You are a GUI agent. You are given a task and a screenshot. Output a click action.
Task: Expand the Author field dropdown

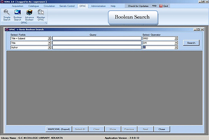(49, 48)
